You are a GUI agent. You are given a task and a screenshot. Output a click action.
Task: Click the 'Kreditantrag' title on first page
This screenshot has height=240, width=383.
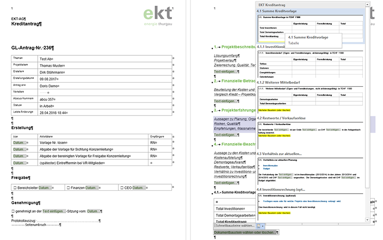25,24
